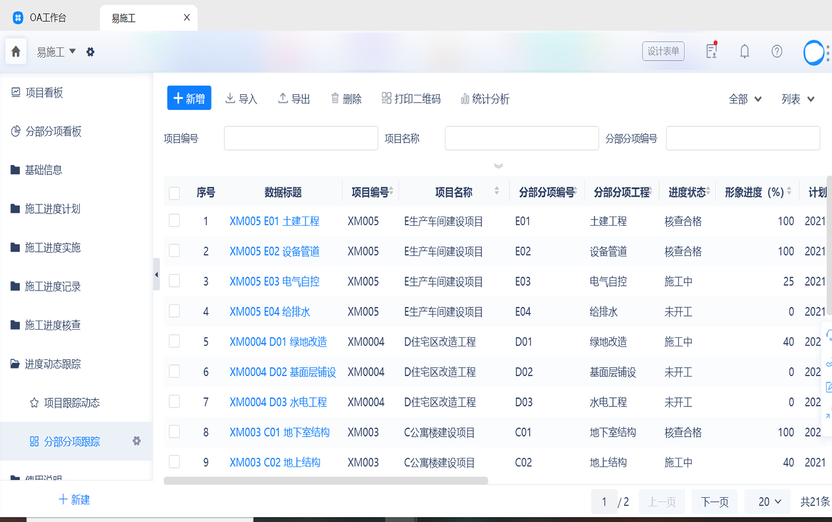Sort by the 形象进度 (%) column
Viewport: 832px width, 522px height.
point(789,191)
